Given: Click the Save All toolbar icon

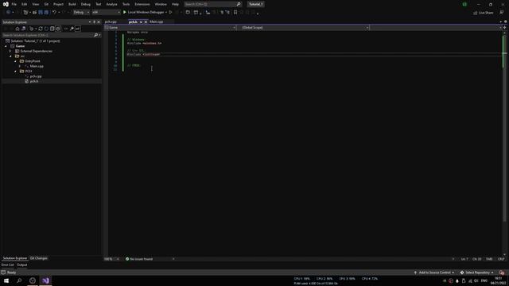Looking at the screenshot, I should [46, 13].
